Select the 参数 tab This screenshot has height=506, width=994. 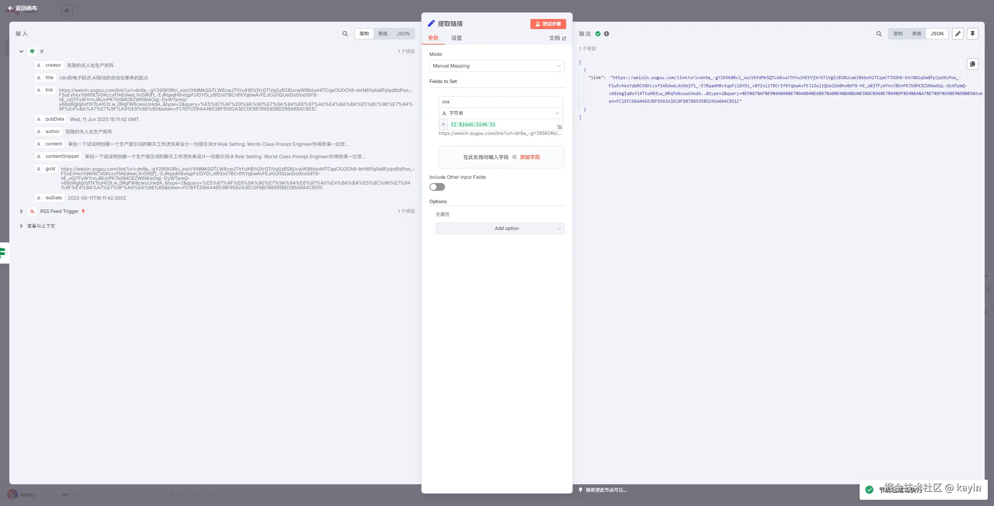click(x=433, y=38)
